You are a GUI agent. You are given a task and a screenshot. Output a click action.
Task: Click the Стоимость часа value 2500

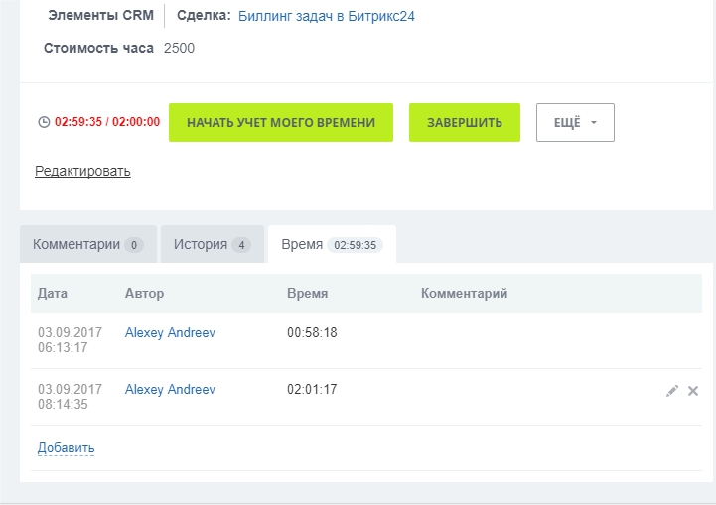click(x=179, y=48)
